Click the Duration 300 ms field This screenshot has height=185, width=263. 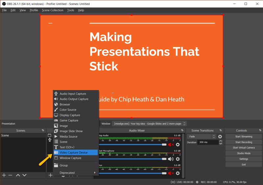(208, 142)
